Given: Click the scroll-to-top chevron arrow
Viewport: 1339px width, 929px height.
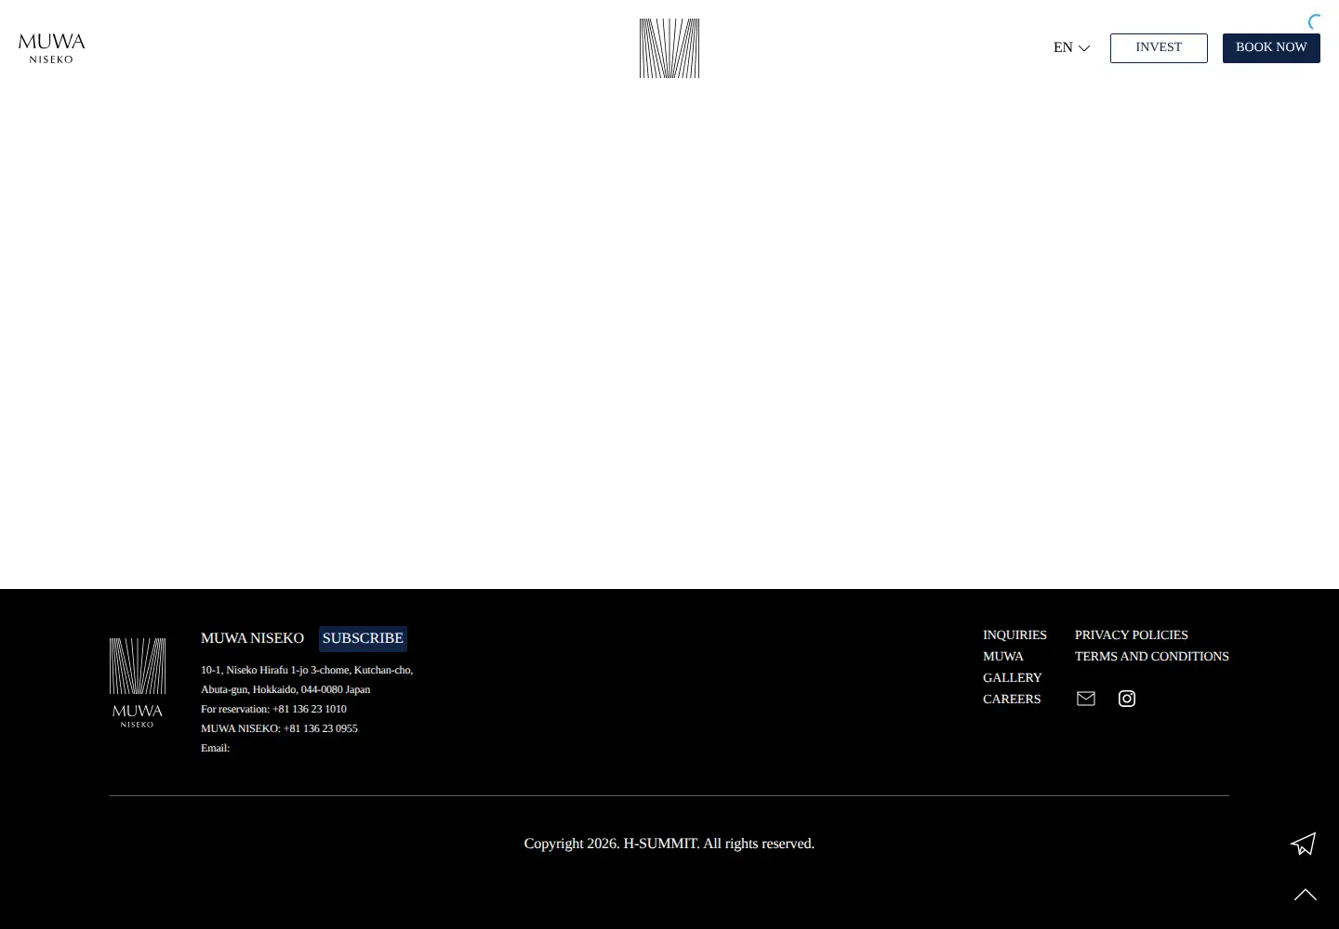Looking at the screenshot, I should [1306, 895].
